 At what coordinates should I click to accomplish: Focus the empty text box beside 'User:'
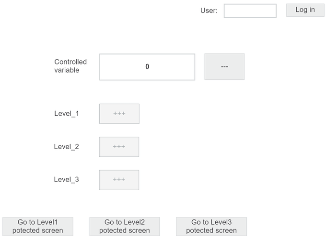pyautogui.click(x=250, y=11)
